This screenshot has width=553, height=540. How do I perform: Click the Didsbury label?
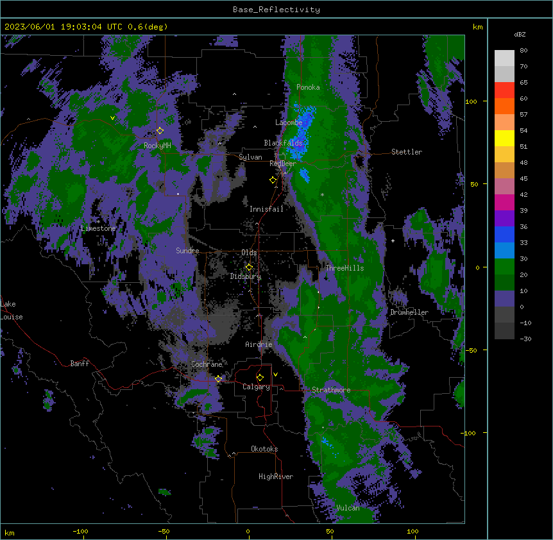pyautogui.click(x=246, y=276)
